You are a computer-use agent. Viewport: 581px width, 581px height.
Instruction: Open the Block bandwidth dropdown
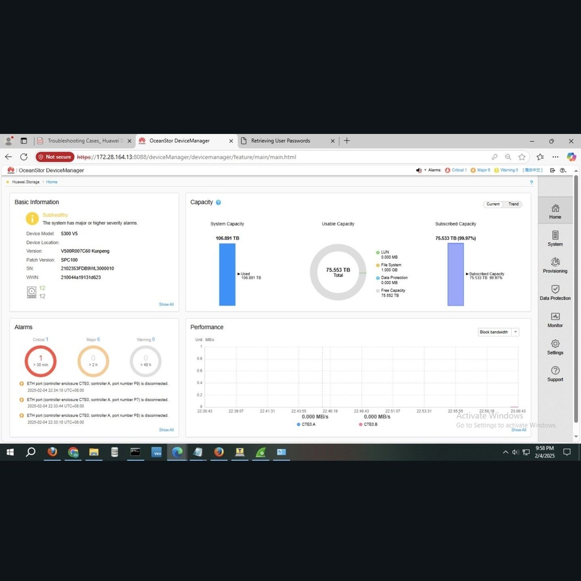point(498,332)
